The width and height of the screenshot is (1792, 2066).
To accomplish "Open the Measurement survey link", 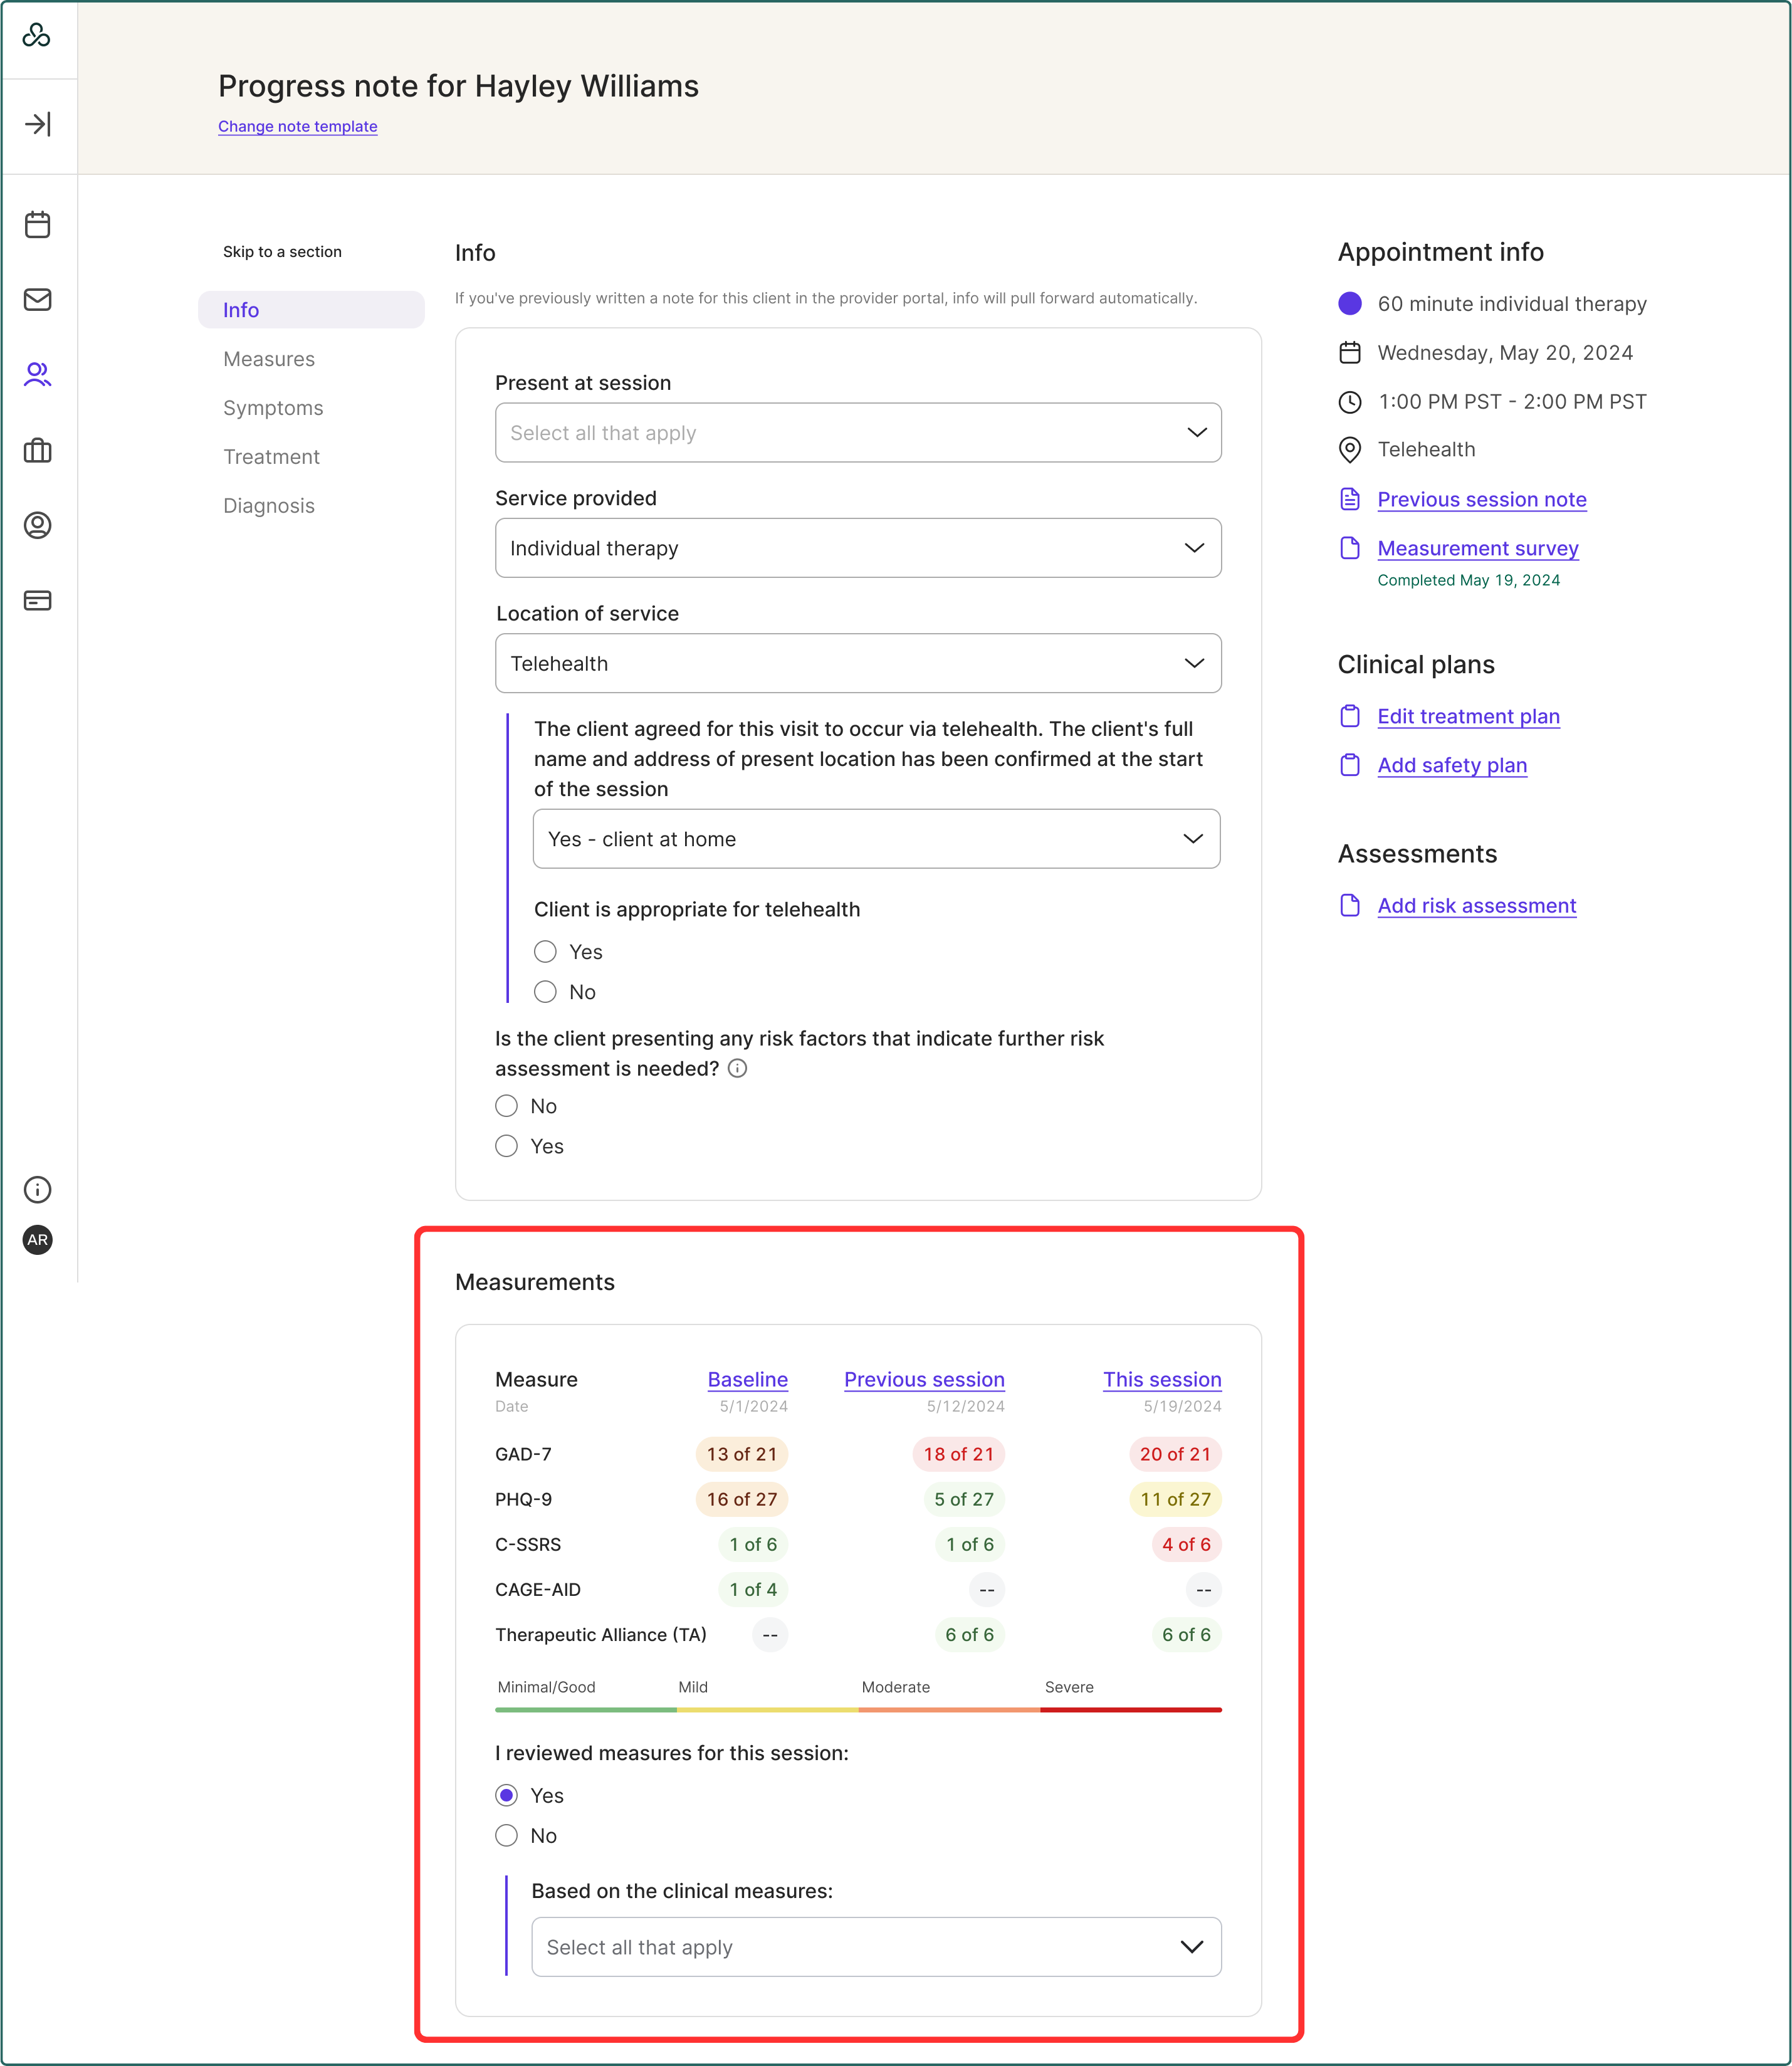I will (x=1478, y=548).
